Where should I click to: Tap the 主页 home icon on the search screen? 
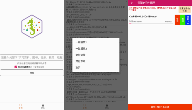click(x=21, y=106)
